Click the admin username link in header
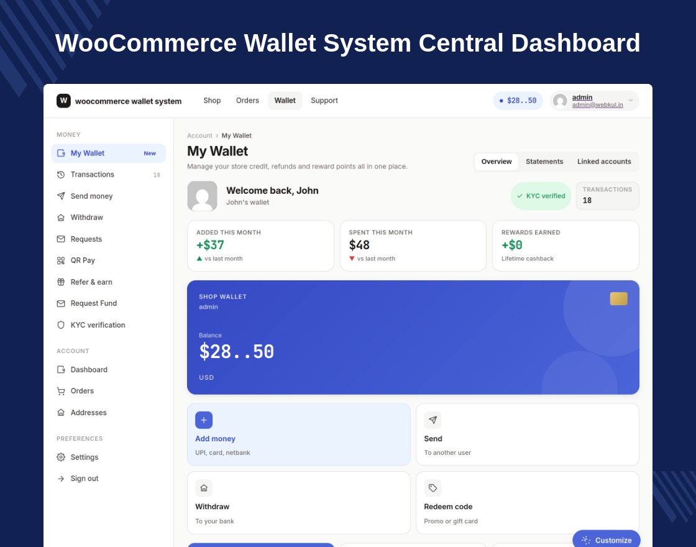696x547 pixels. 582,97
